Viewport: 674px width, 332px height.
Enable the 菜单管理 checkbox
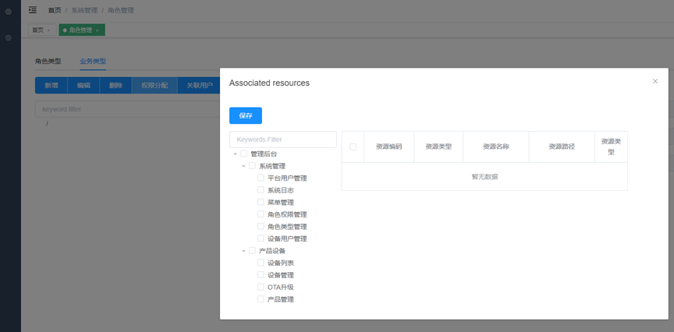click(261, 202)
